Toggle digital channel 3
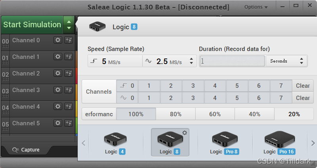Viewport: 317px width, 168px height. point(193,86)
